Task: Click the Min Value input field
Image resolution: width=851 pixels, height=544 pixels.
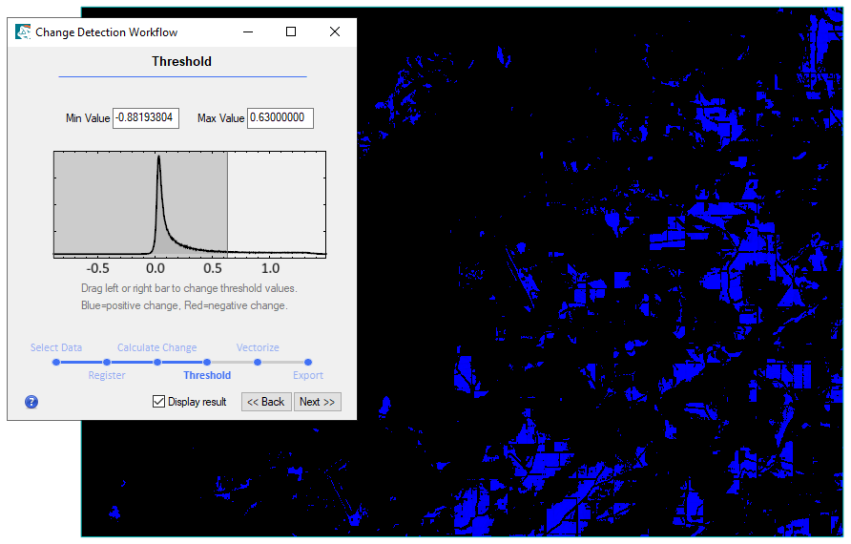Action: 146,118
